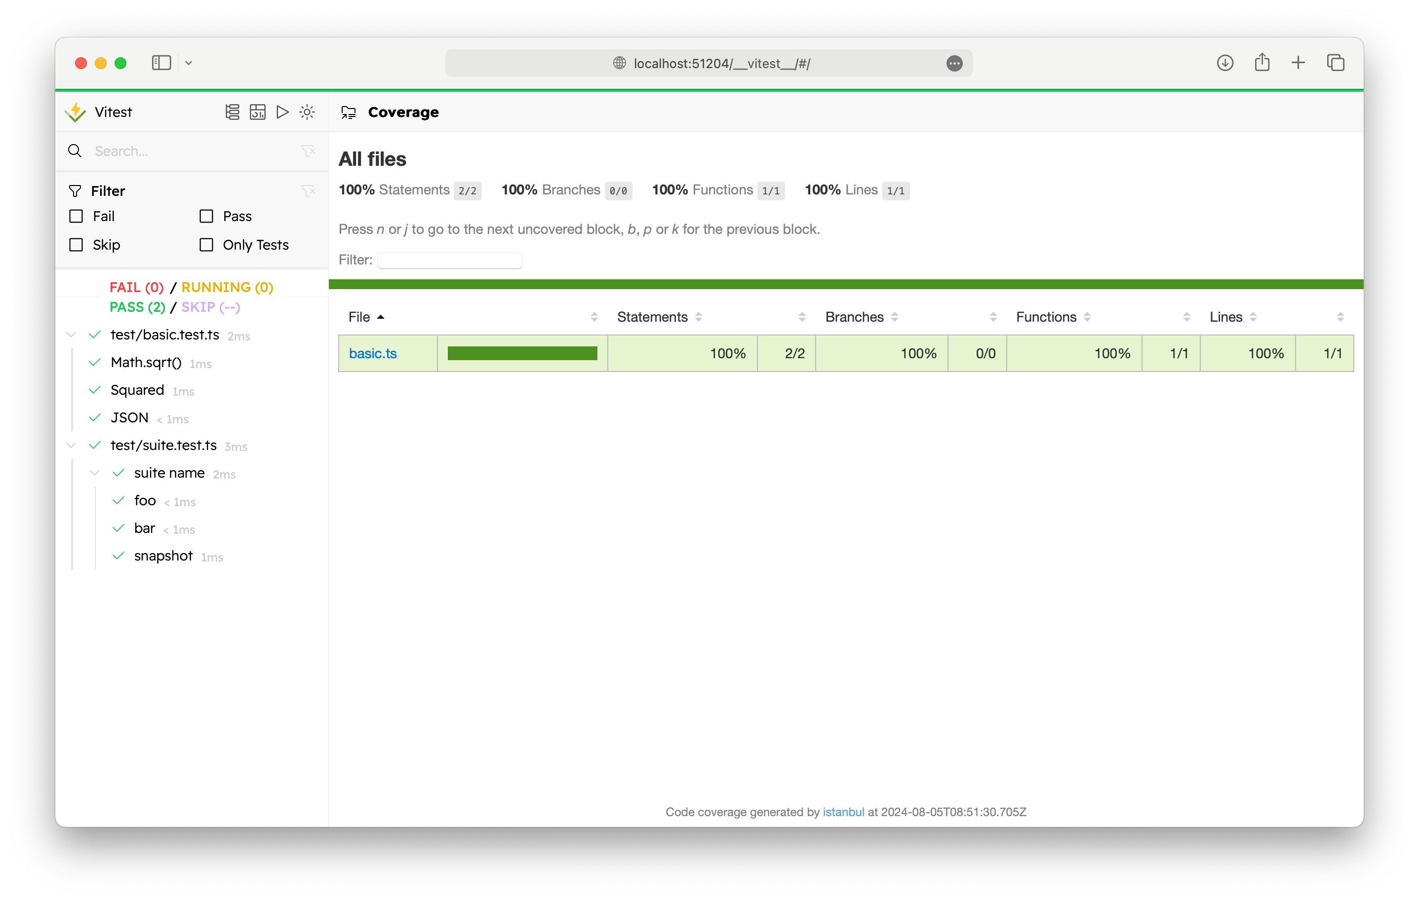Select the Vitest logo icon

coord(76,112)
